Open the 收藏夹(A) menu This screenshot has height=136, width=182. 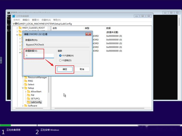(46, 20)
